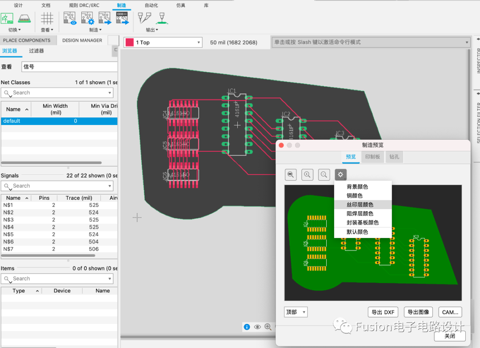
Task: Click the board milling output icon
Action: [162, 18]
